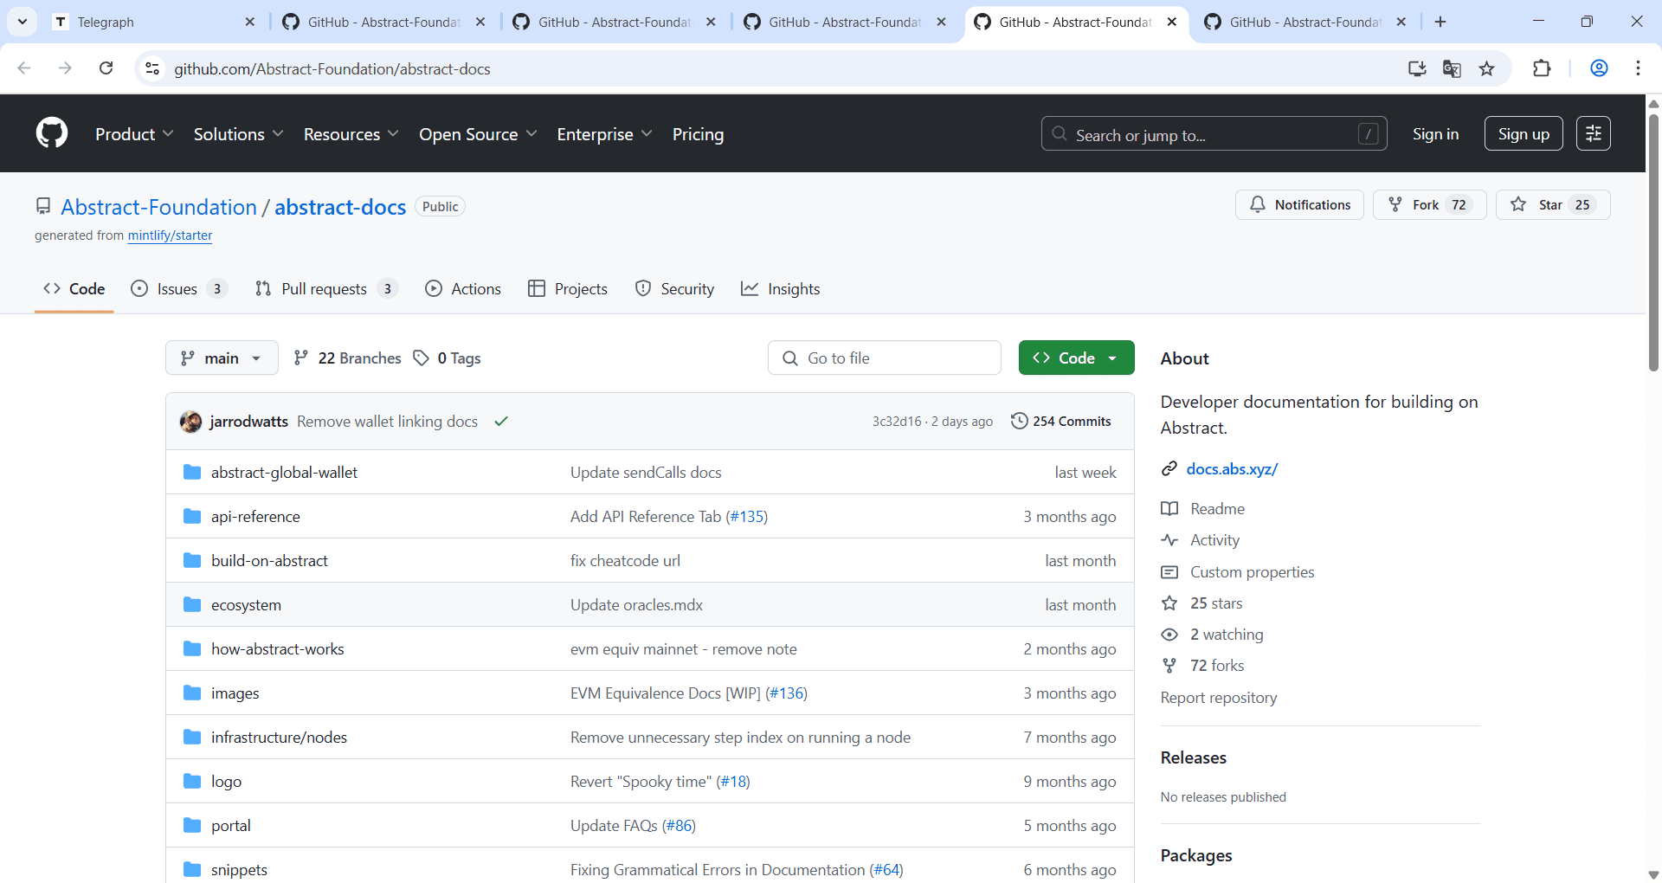Screen dimensions: 1662x883
Task: Close the Telegraph browser tab
Action: [250, 22]
